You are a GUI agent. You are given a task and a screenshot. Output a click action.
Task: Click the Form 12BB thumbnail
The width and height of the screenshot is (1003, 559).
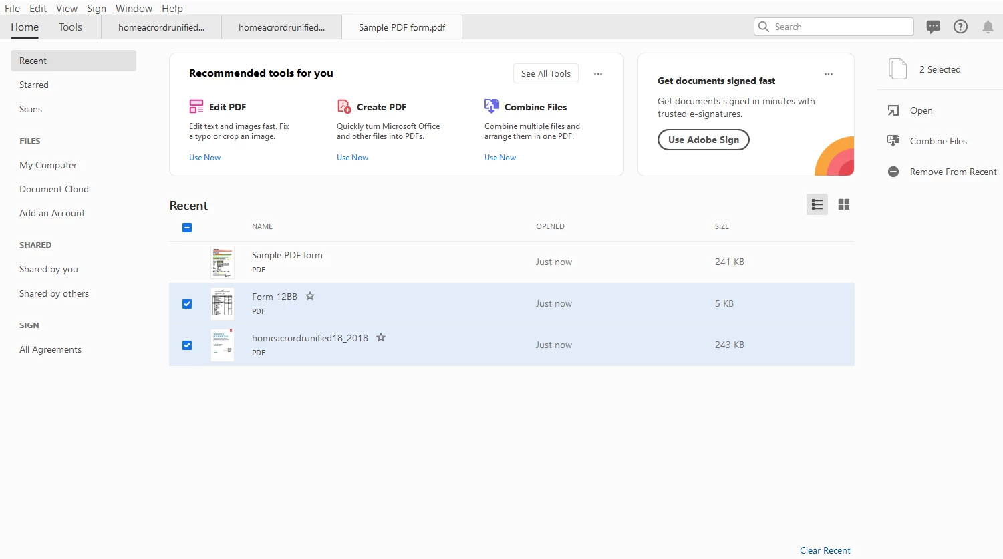pyautogui.click(x=223, y=303)
